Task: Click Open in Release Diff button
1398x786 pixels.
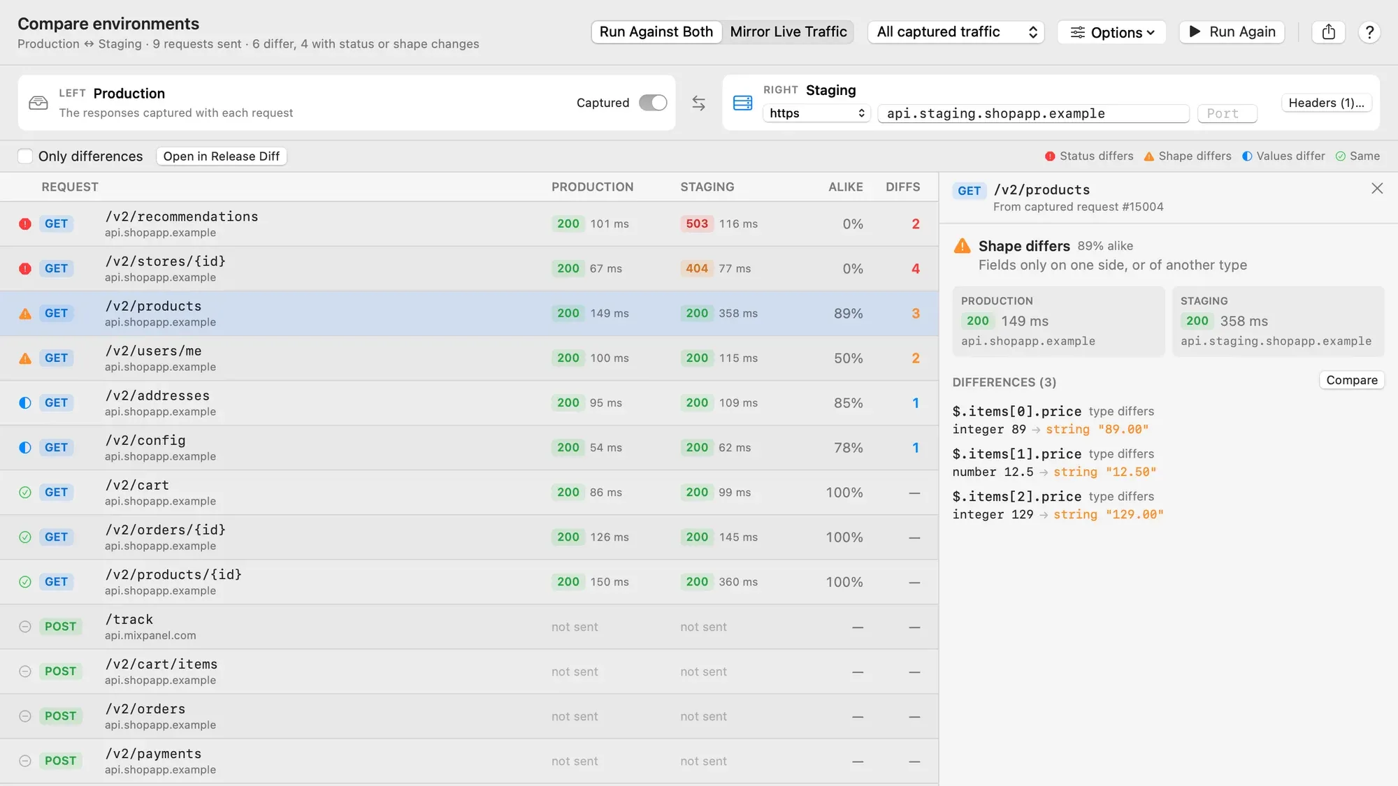Action: pyautogui.click(x=221, y=156)
